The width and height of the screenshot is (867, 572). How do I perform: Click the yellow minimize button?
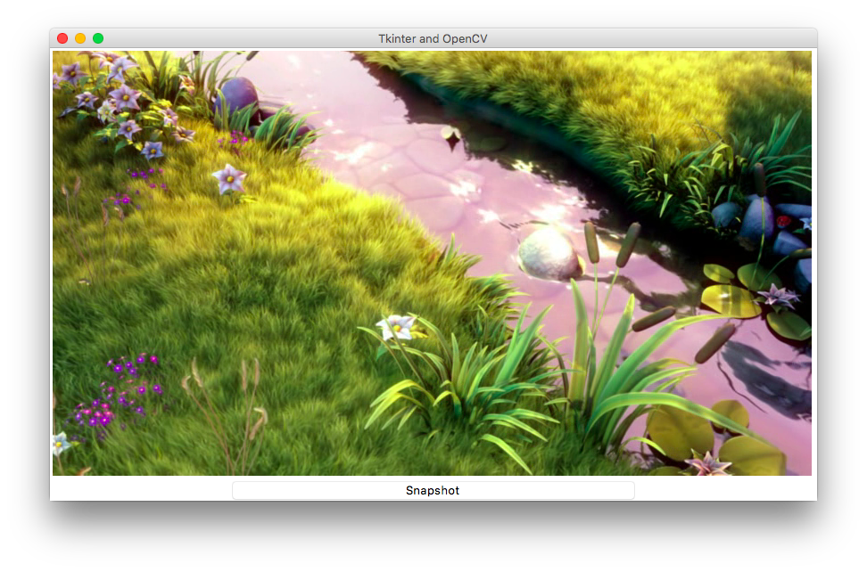click(x=79, y=38)
